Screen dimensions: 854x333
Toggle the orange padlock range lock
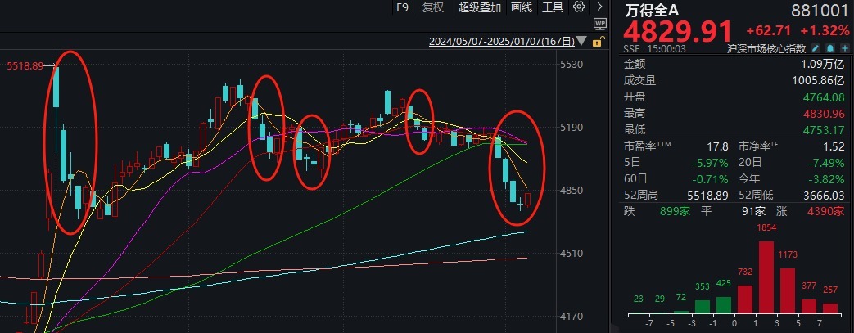pos(598,42)
